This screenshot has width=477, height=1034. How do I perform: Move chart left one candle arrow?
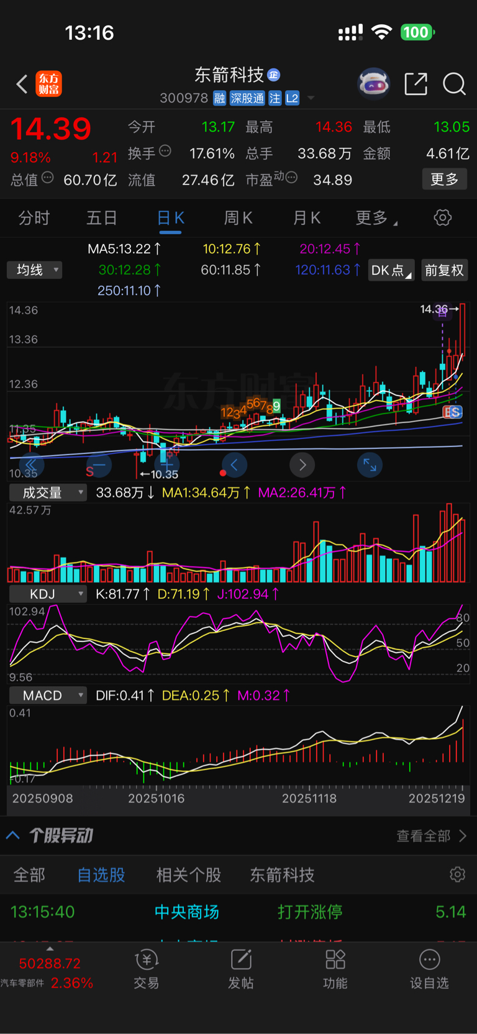234,465
